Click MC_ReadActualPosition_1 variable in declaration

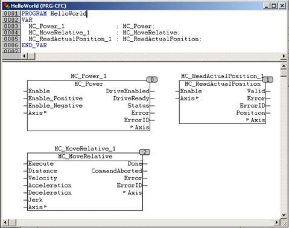(70, 39)
